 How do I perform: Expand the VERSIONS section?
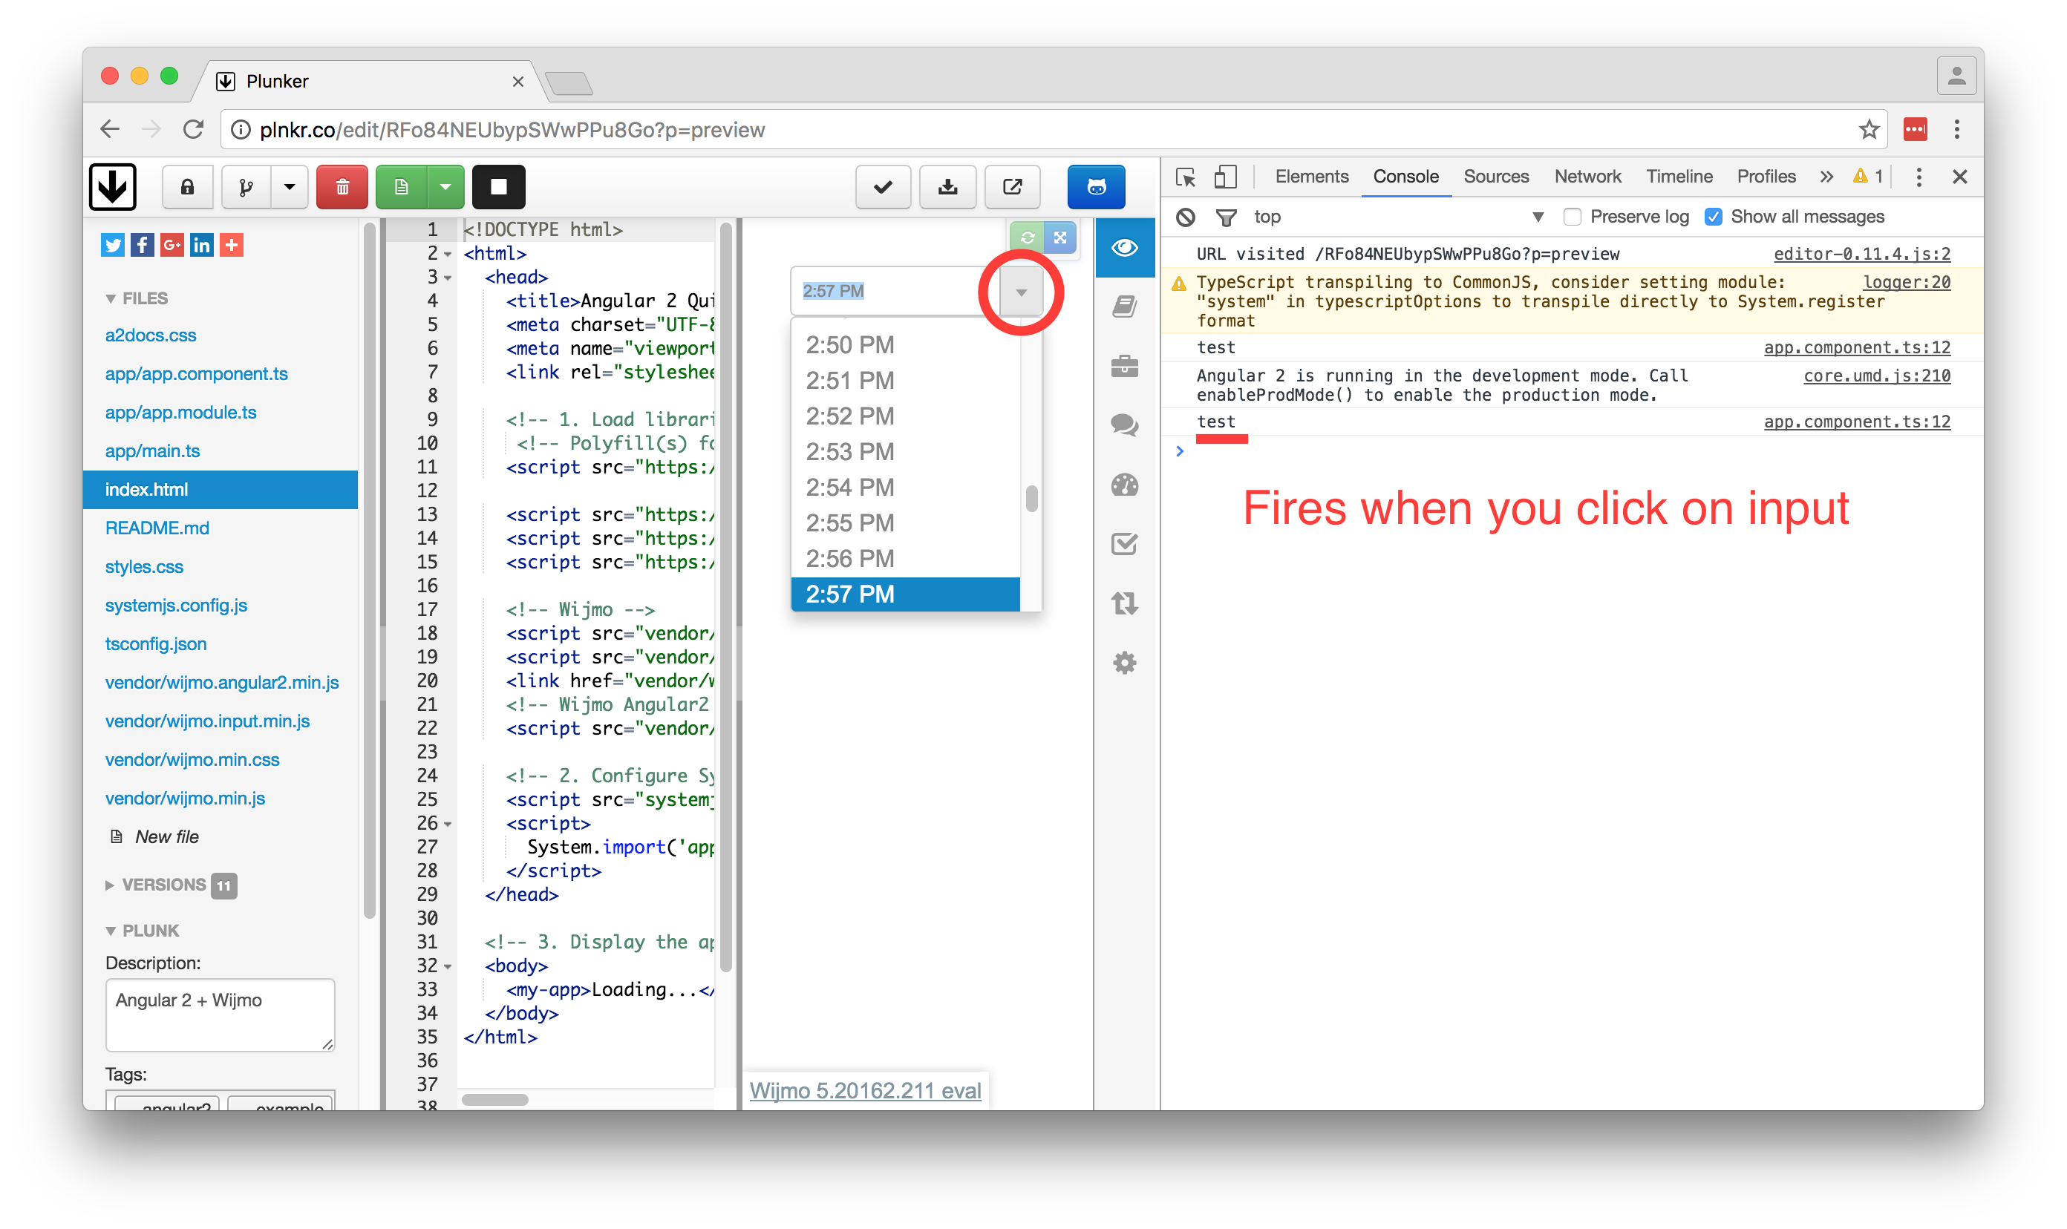tap(163, 885)
